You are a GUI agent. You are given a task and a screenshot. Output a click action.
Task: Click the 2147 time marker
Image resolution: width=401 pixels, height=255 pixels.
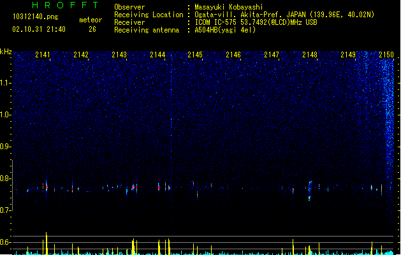272,55
